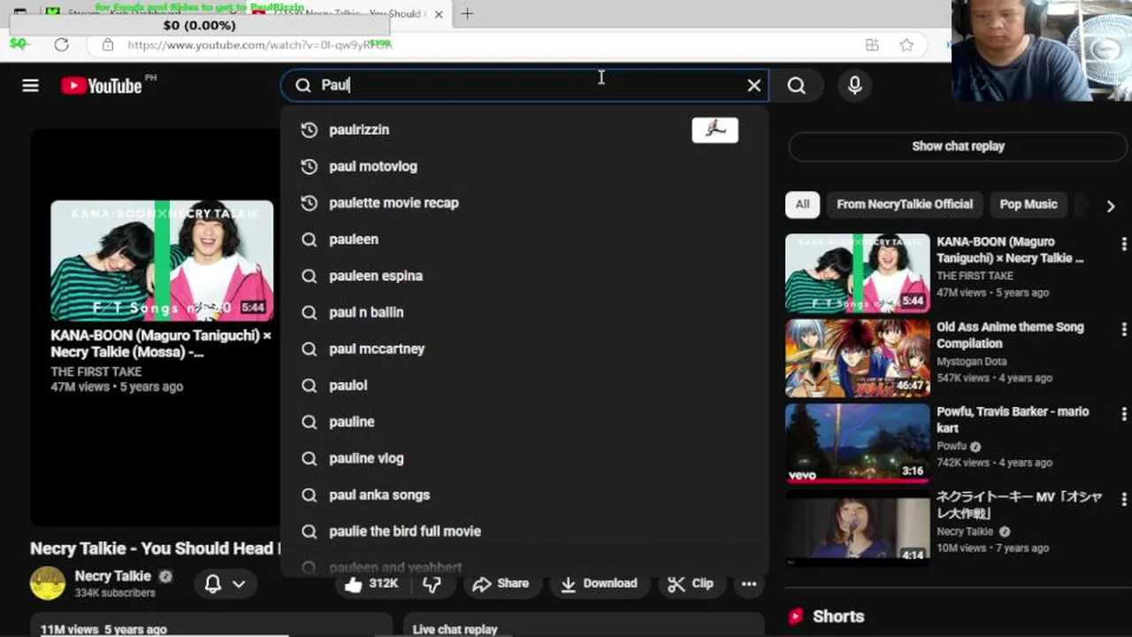Select the Pop Music chip
The image size is (1132, 637).
(1028, 204)
